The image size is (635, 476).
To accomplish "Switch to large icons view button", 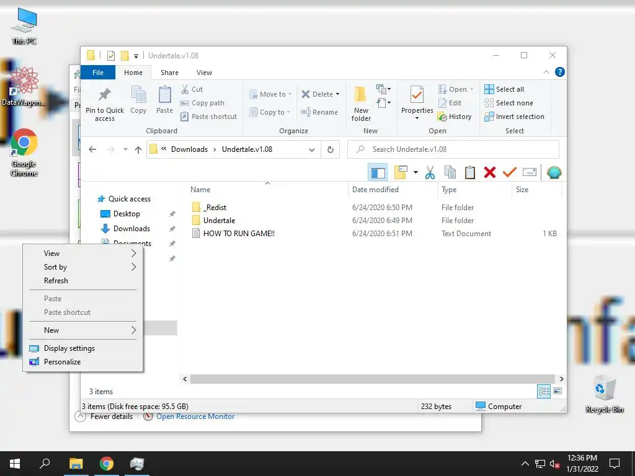I will pos(557,391).
